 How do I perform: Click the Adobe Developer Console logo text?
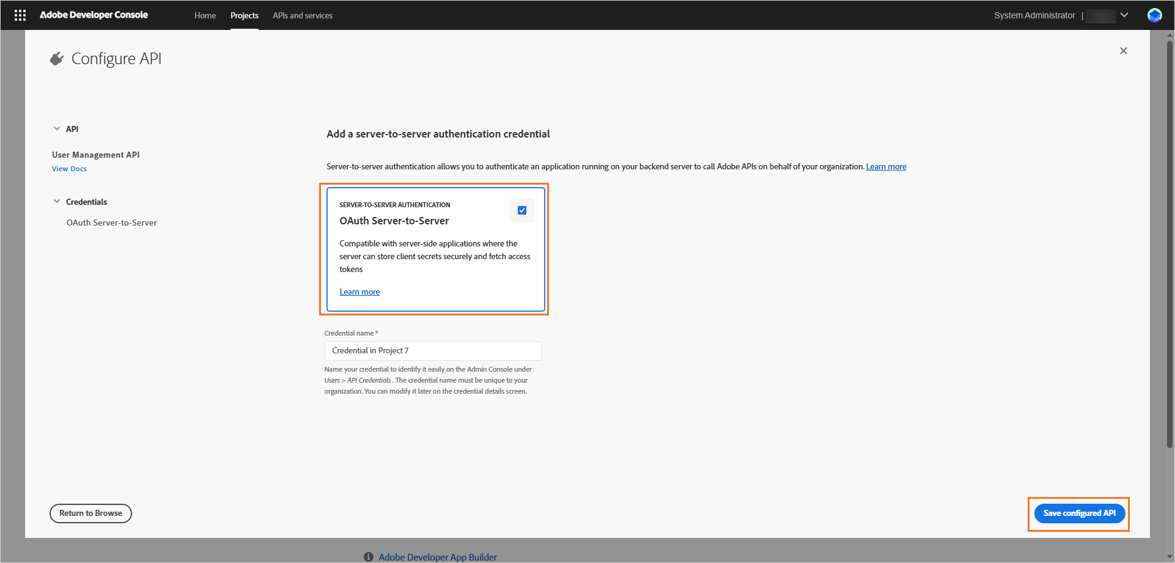point(94,15)
